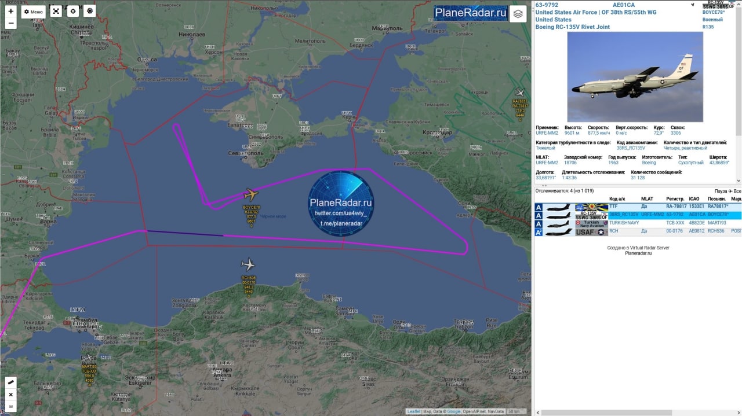Click the USAF operator flag

(x=591, y=232)
